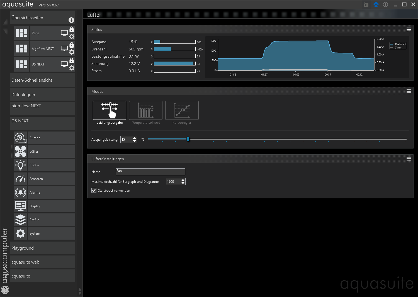Select the Kurvenregler mode
Viewport: 418px width, 297px height.
pos(182,110)
